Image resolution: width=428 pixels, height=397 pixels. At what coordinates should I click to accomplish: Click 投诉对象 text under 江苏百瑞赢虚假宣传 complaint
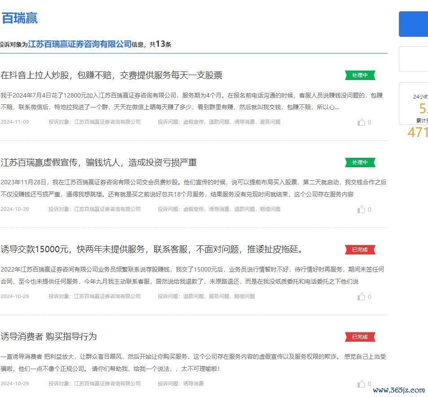[x=95, y=210]
